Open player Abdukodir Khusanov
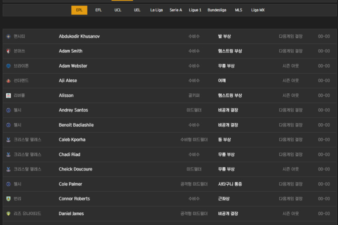338x225 pixels. (79, 36)
